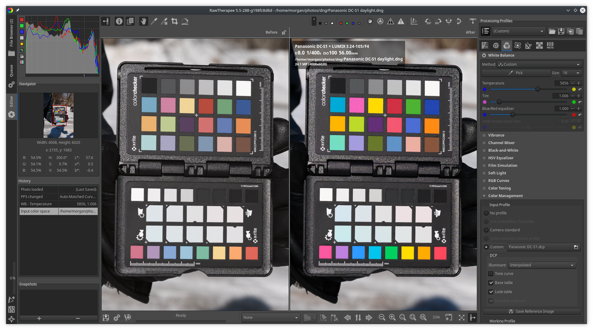Rotate the image 90 degrees right
The image size is (593, 330).
tap(438, 21)
